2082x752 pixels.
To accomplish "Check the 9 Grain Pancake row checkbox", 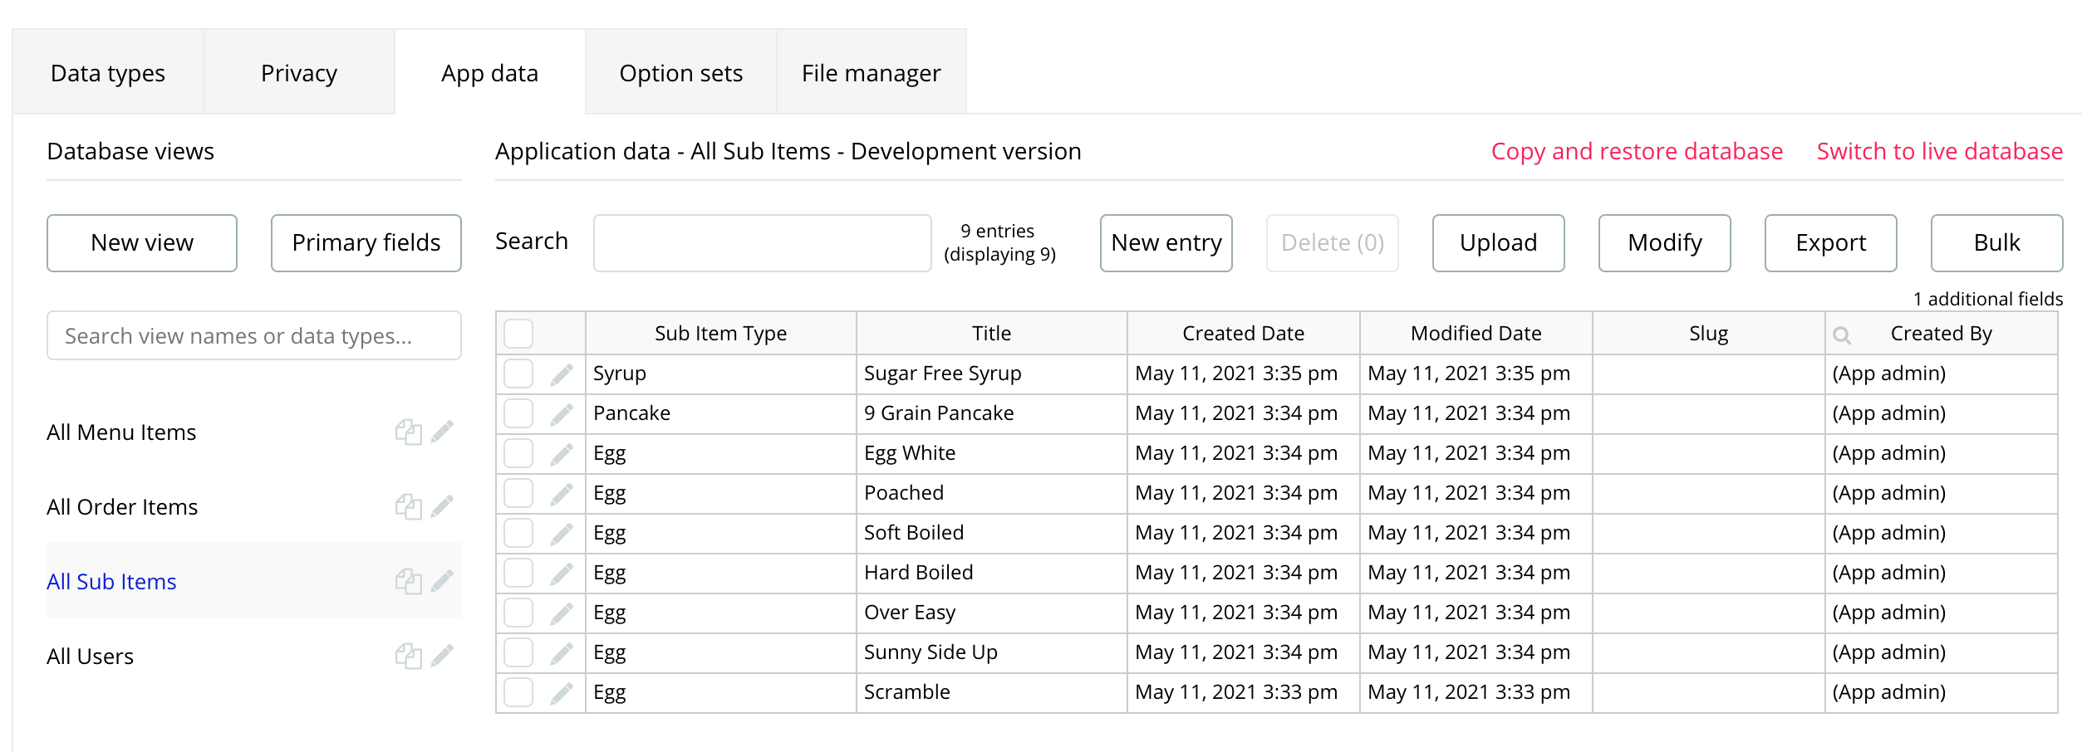I will click(518, 413).
